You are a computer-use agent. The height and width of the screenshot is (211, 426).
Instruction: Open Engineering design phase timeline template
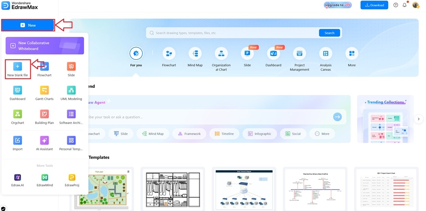(315, 189)
